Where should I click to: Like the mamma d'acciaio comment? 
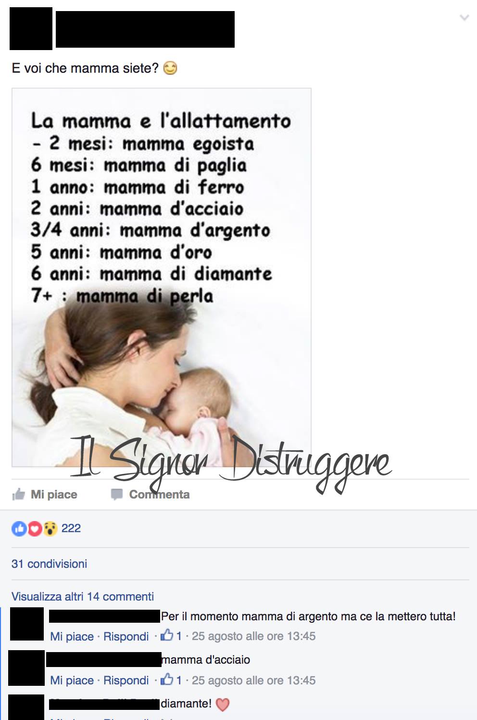(72, 680)
